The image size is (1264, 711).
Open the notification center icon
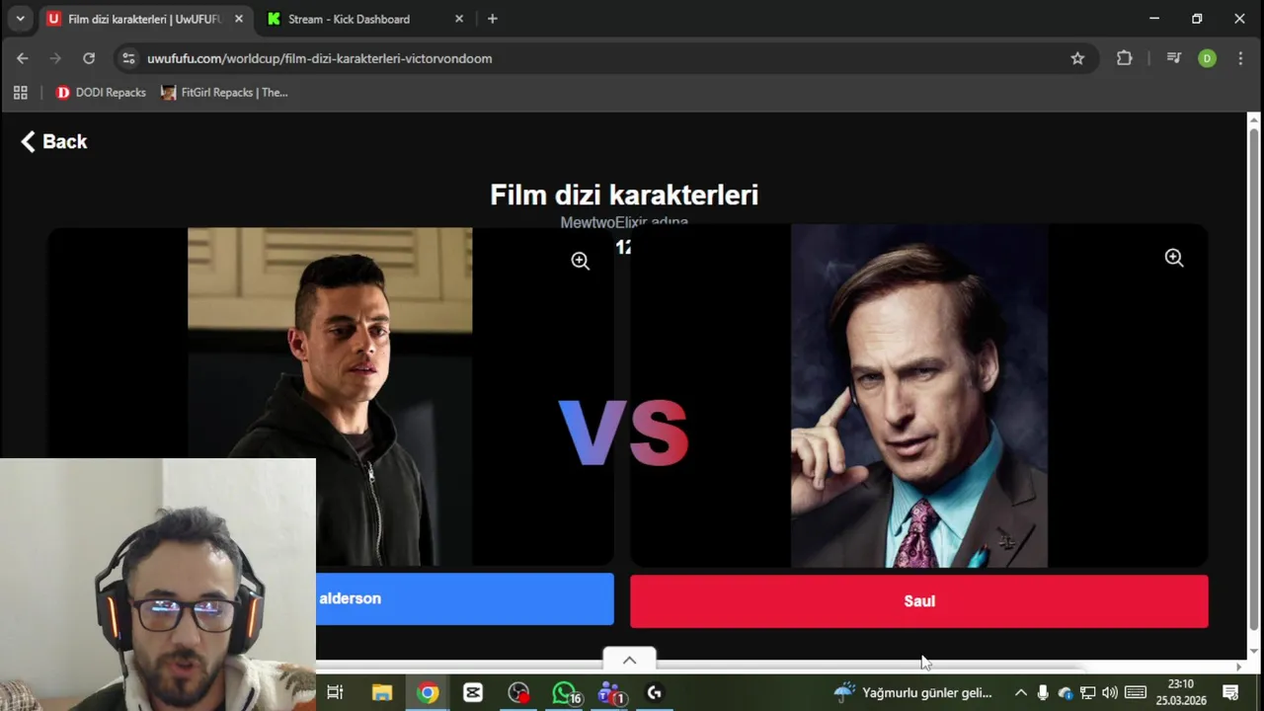click(x=1230, y=692)
